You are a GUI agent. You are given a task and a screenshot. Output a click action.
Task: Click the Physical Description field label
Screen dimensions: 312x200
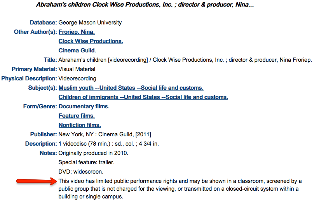click(x=29, y=78)
